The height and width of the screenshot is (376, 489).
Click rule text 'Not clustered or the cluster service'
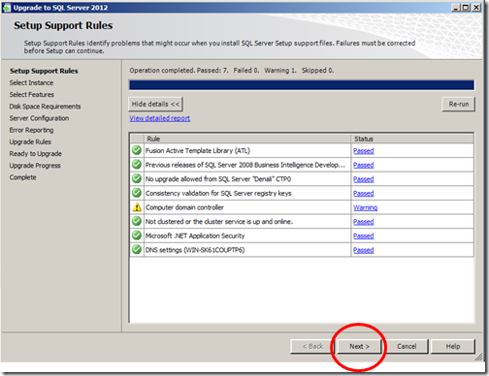tap(219, 222)
